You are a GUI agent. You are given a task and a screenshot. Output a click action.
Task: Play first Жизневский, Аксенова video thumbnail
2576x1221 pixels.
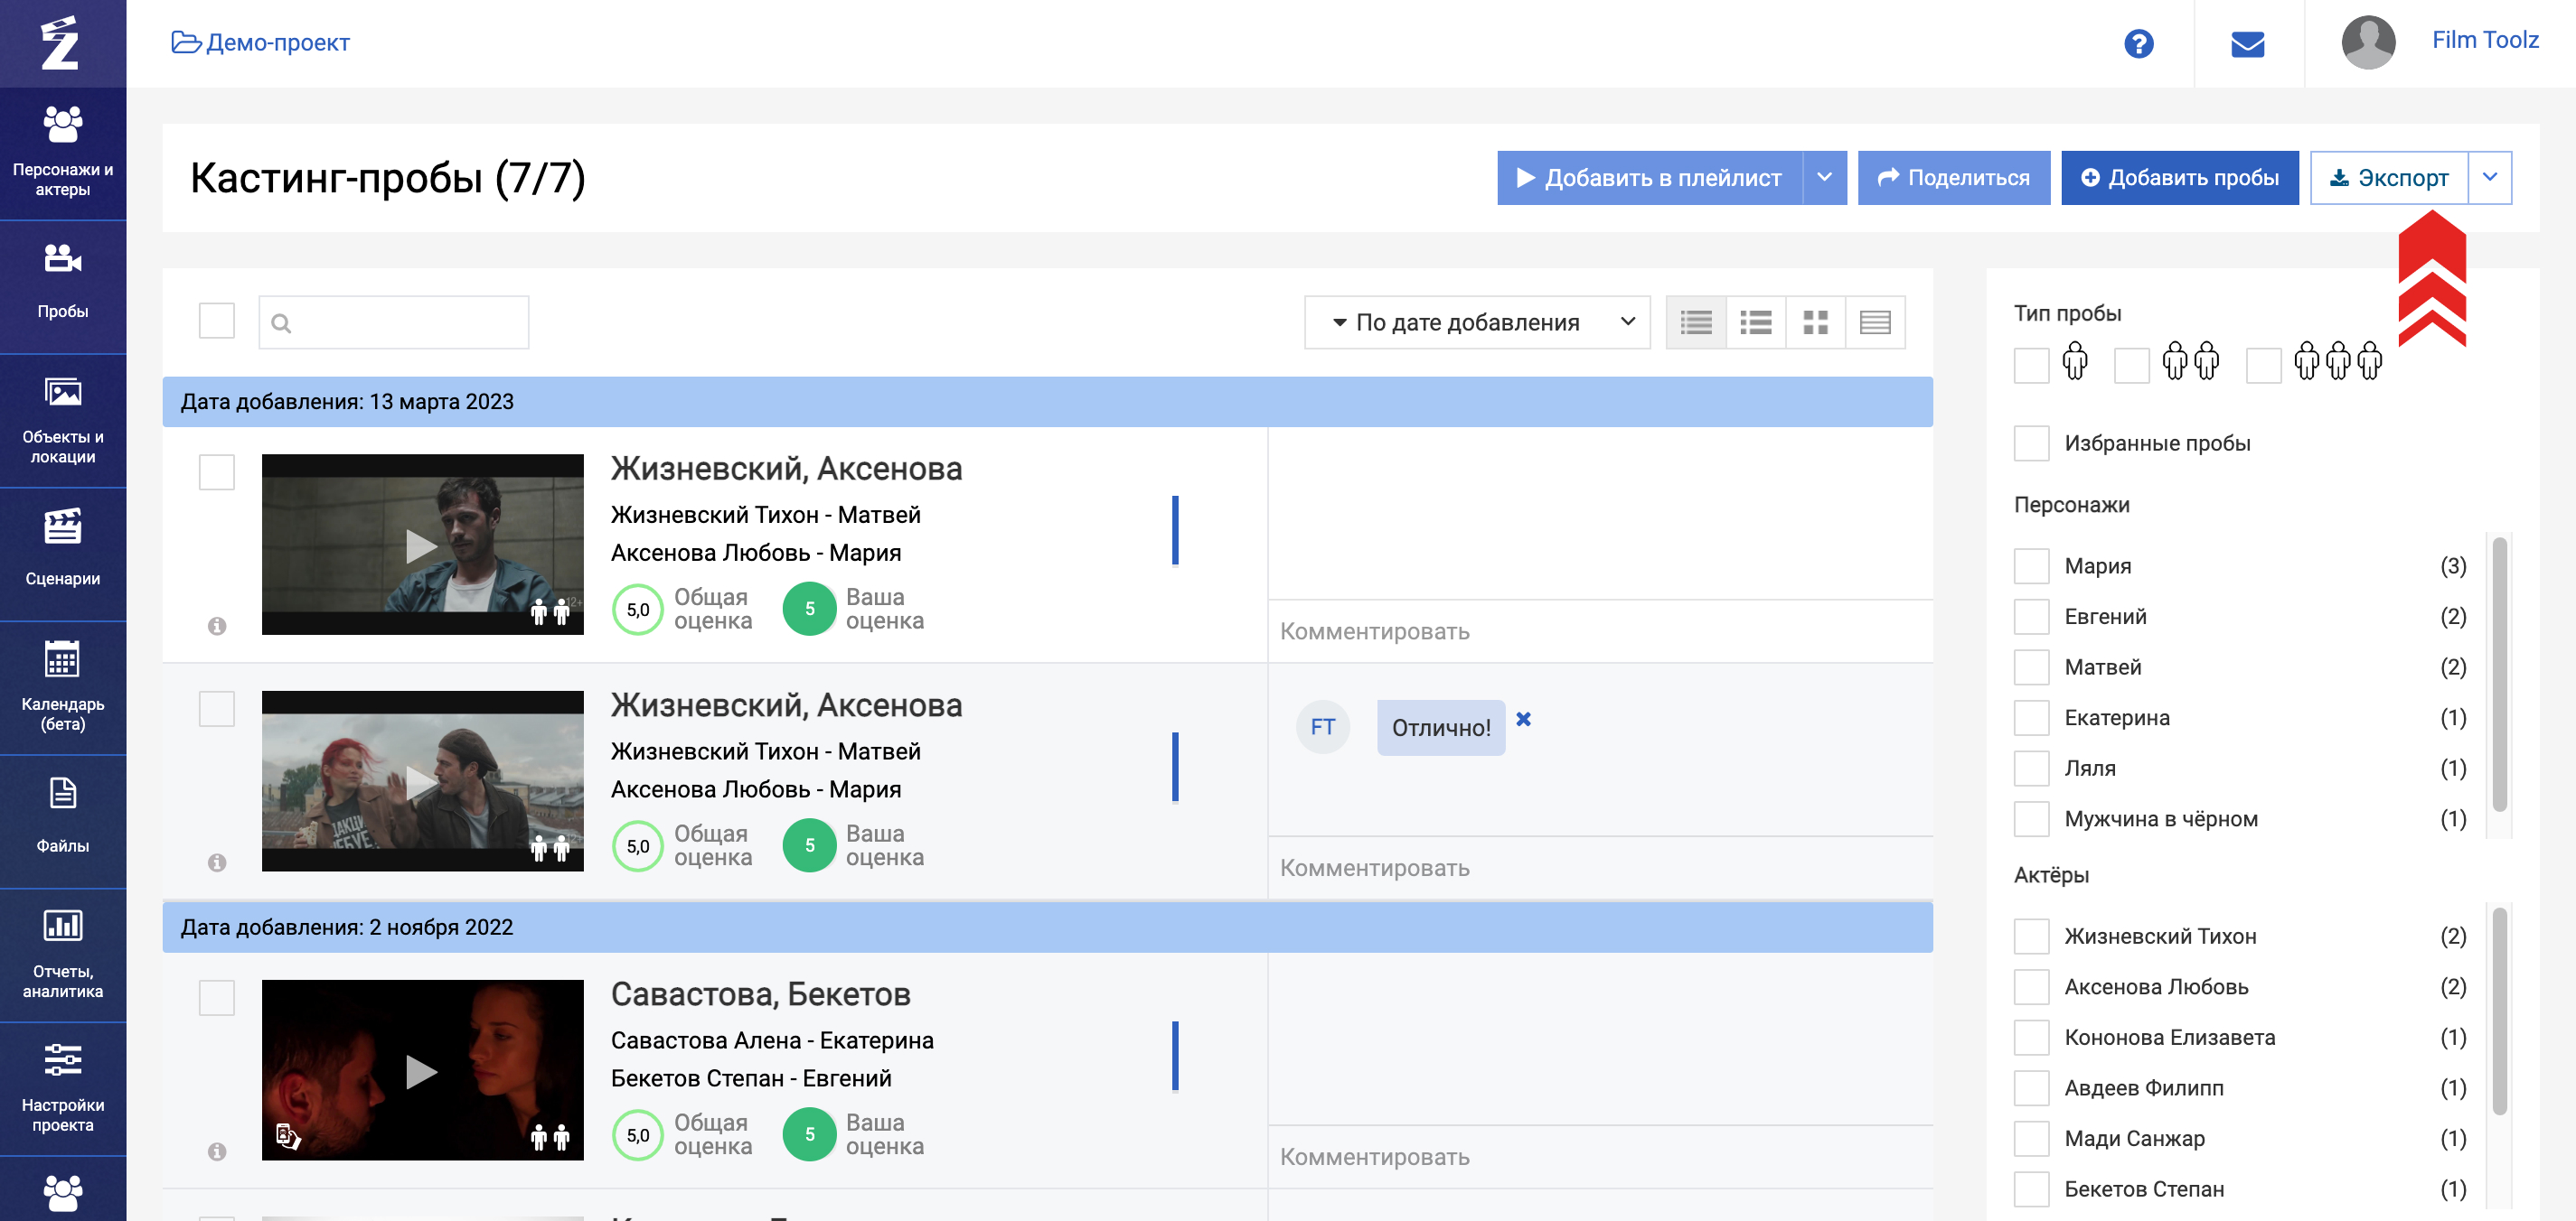pyautogui.click(x=422, y=545)
